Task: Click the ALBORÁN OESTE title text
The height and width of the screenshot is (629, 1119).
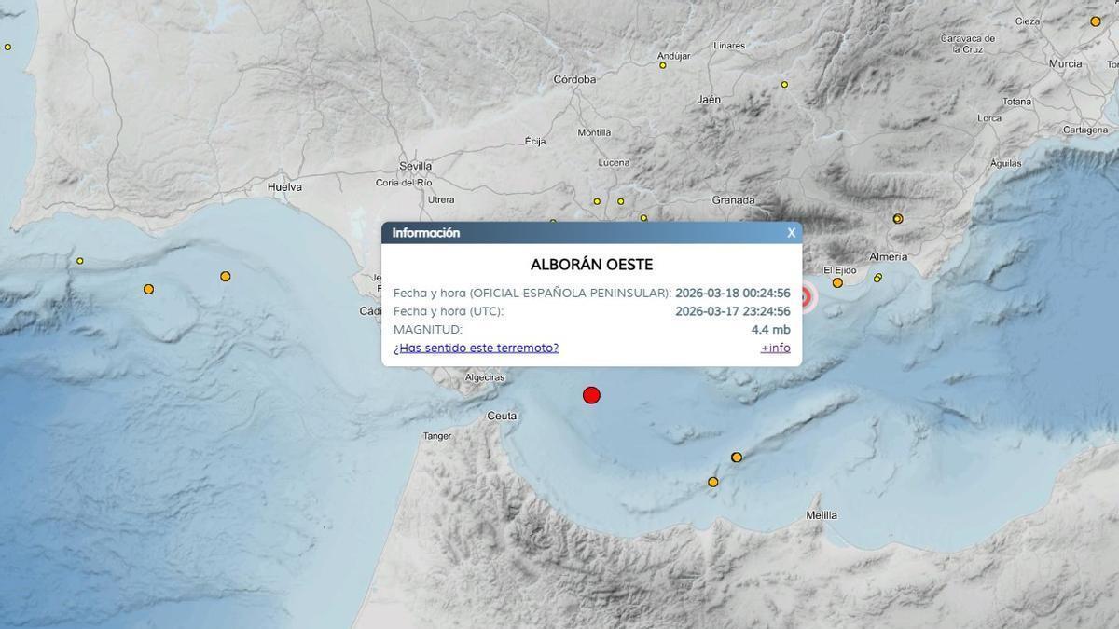Action: point(589,264)
